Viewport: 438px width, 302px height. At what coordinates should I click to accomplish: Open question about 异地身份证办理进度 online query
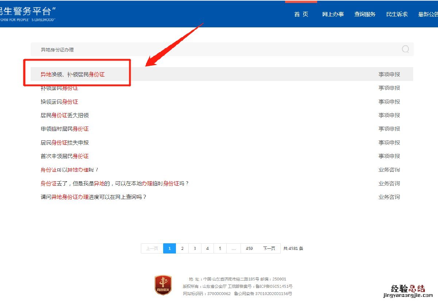pos(93,197)
